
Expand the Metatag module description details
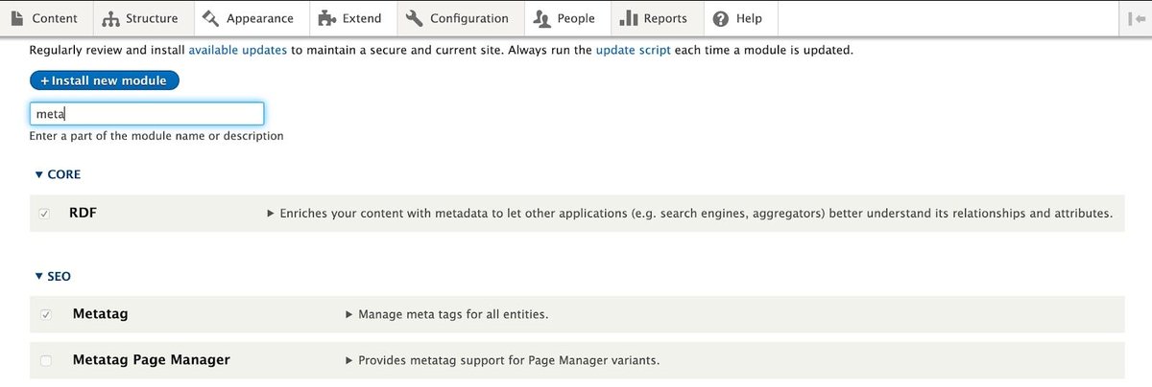click(x=349, y=314)
